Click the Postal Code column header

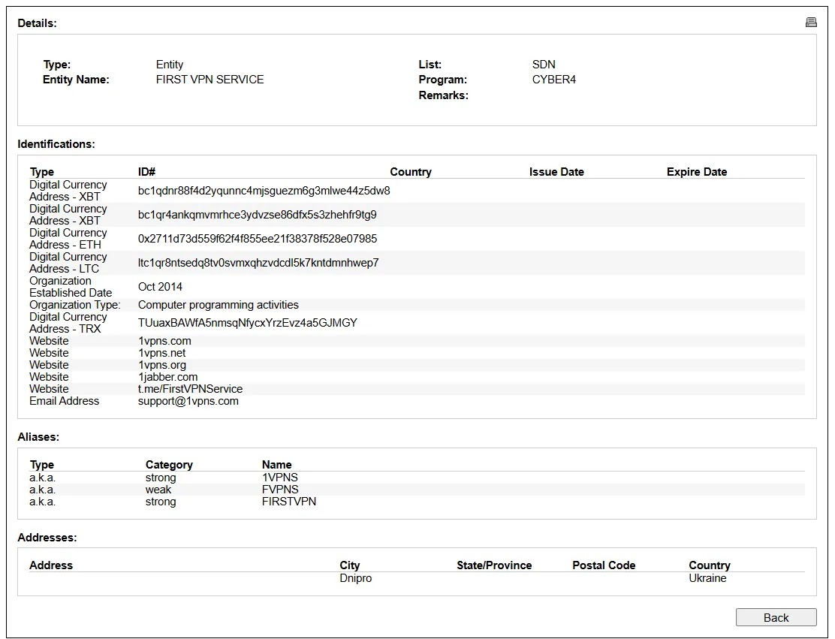(604, 565)
